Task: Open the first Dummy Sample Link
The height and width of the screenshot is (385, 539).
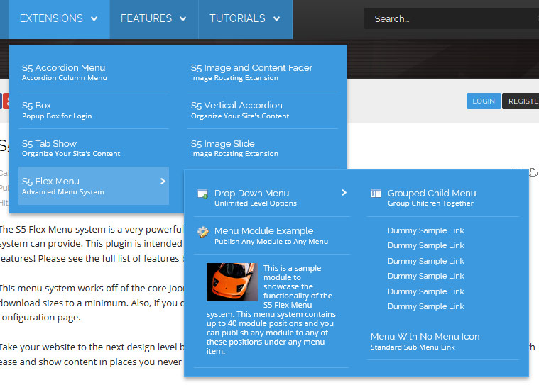Action: point(426,230)
